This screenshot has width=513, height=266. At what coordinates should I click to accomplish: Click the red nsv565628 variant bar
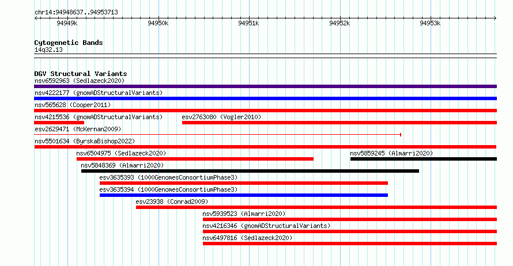[x=265, y=111]
